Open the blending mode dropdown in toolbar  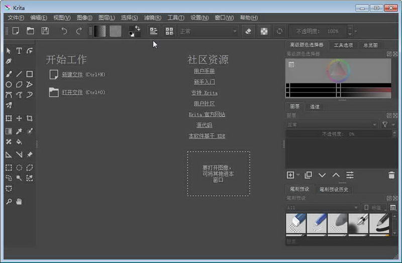tap(208, 31)
